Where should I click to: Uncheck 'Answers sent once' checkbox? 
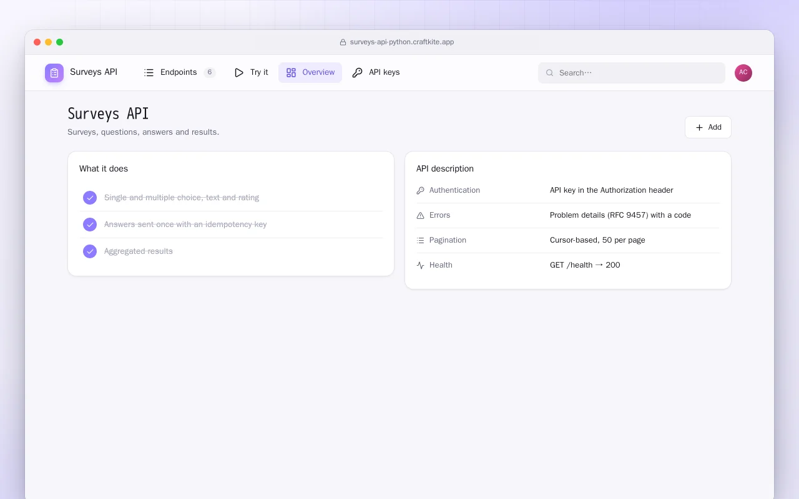[x=90, y=225]
